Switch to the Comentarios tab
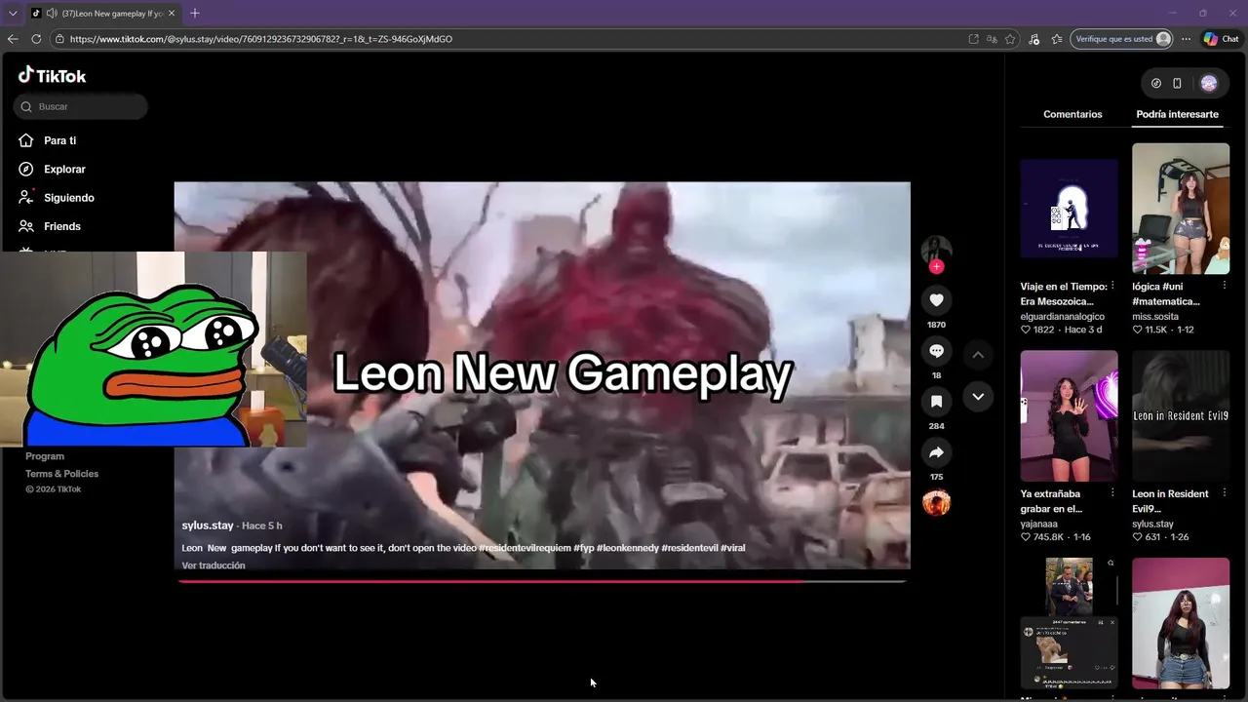The height and width of the screenshot is (702, 1248). 1072,114
